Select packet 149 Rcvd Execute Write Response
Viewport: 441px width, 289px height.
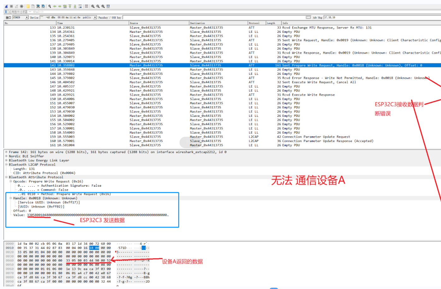pyautogui.click(x=222, y=95)
